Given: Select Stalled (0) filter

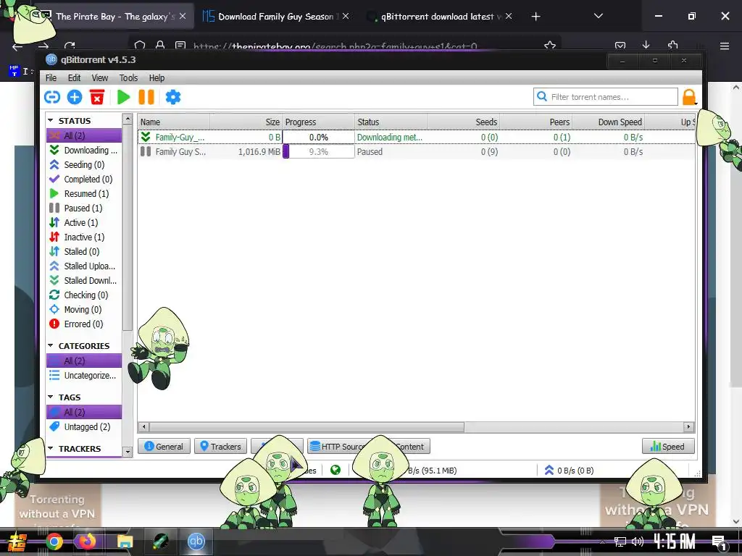Looking at the screenshot, I should coord(84,251).
